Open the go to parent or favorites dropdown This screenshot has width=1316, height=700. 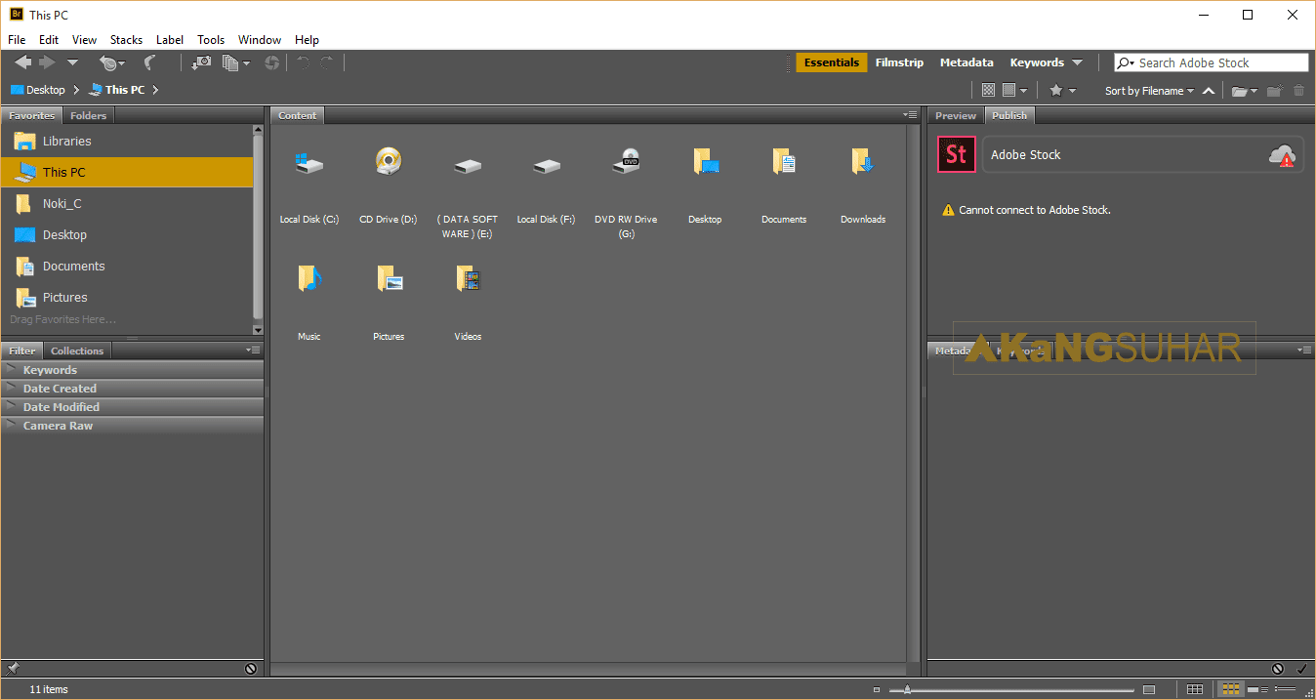tap(72, 62)
